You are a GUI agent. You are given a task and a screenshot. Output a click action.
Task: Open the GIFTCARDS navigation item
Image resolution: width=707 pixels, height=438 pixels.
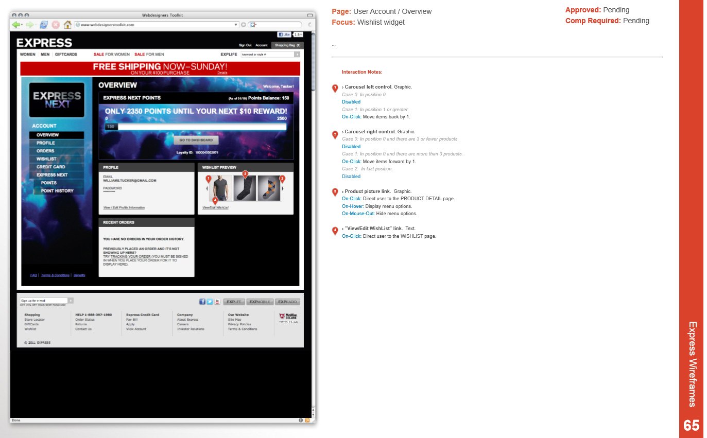pos(66,54)
